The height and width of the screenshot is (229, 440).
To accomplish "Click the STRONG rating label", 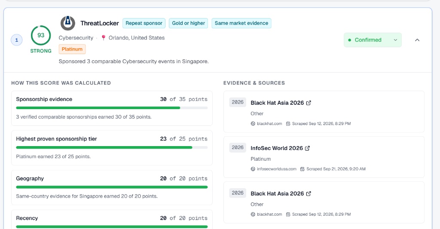I will pos(41,51).
